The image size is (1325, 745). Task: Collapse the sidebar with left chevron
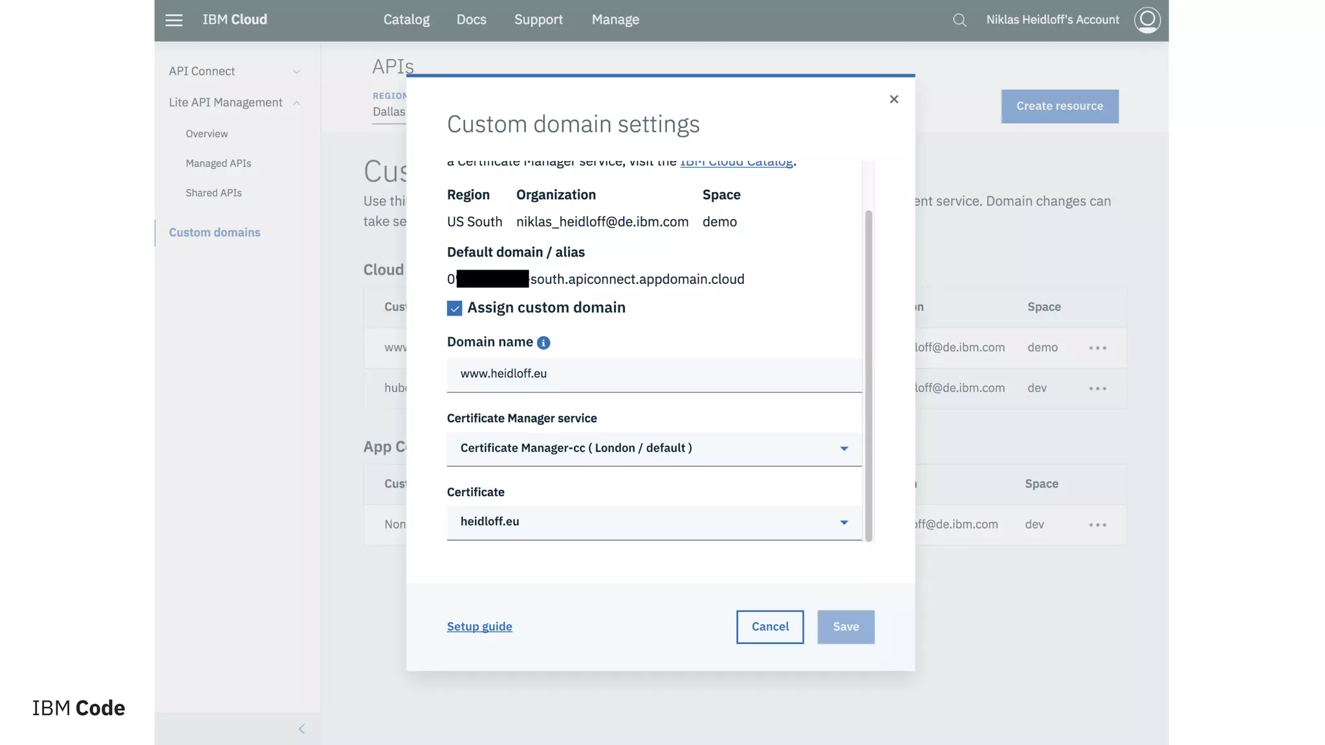pyautogui.click(x=301, y=729)
